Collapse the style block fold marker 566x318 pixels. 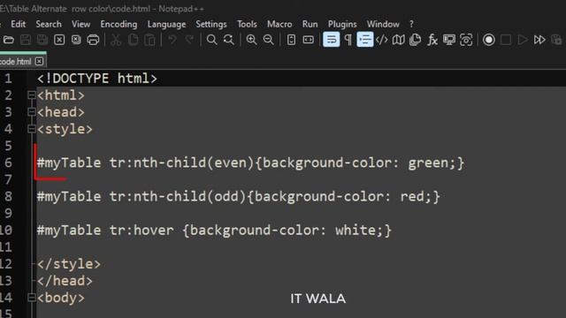[32, 129]
